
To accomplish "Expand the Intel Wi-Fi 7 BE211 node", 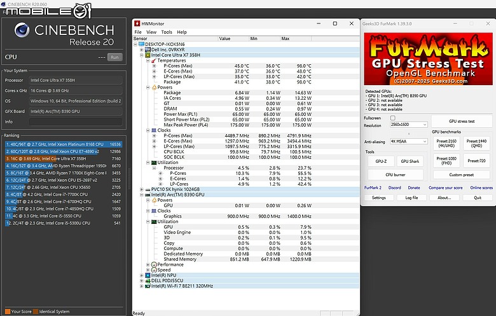I will click(x=142, y=286).
